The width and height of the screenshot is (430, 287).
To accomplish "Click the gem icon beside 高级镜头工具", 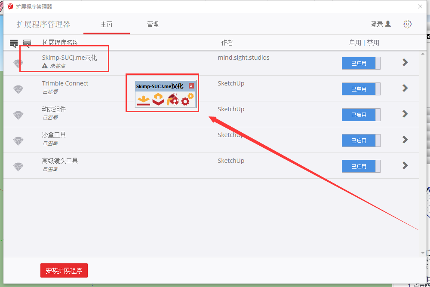I will coord(18,167).
